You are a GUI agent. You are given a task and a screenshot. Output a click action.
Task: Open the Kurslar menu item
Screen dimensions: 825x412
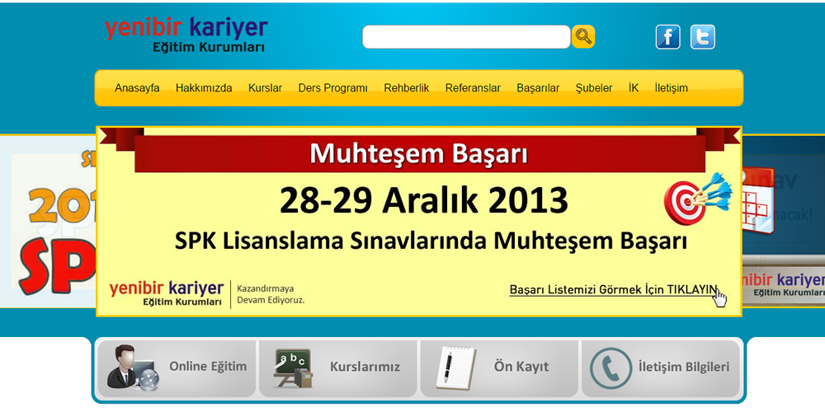pos(265,88)
